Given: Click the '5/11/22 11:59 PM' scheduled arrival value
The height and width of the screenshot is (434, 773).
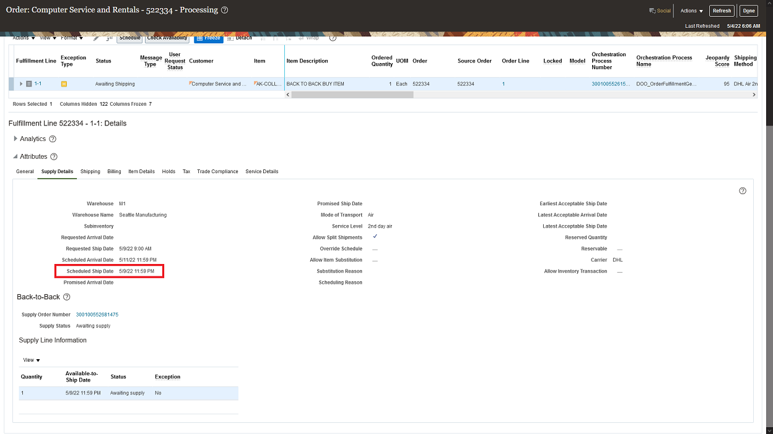Looking at the screenshot, I should point(138,260).
